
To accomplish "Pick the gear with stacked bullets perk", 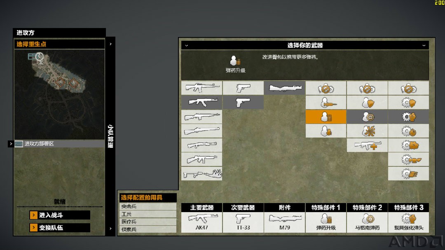I will [408, 174].
